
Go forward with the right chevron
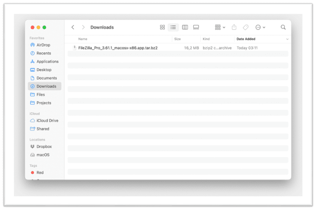[x=83, y=27]
